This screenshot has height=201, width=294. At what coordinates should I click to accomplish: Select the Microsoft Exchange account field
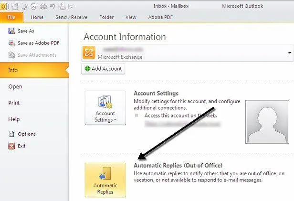(x=188, y=53)
